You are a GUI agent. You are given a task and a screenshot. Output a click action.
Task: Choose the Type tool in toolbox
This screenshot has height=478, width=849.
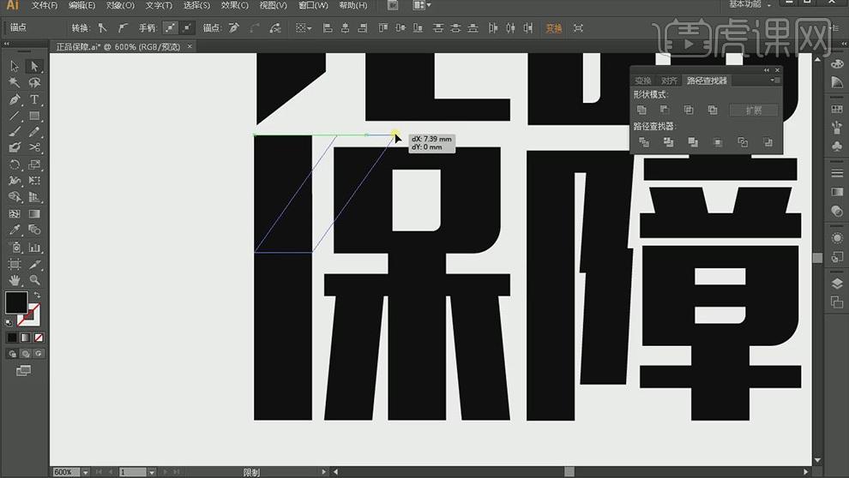click(x=35, y=99)
